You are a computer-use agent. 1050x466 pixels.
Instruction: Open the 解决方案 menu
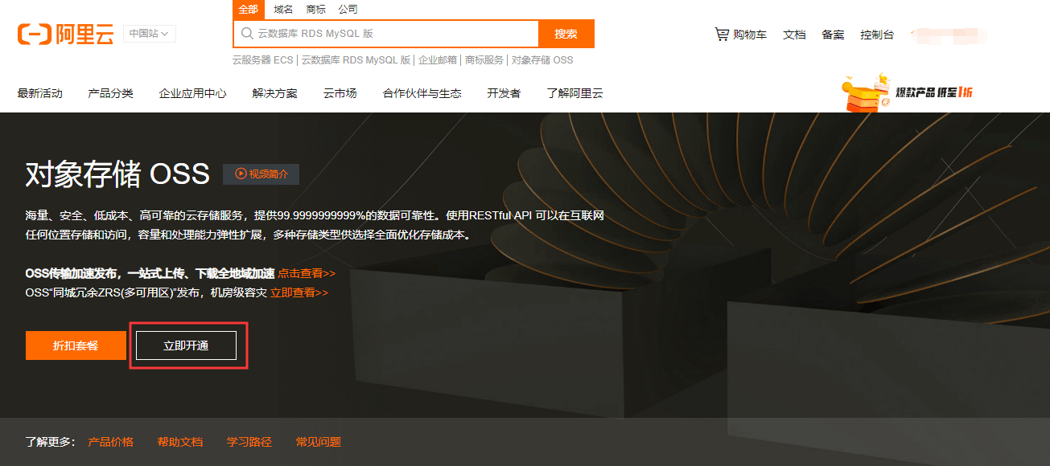(275, 93)
